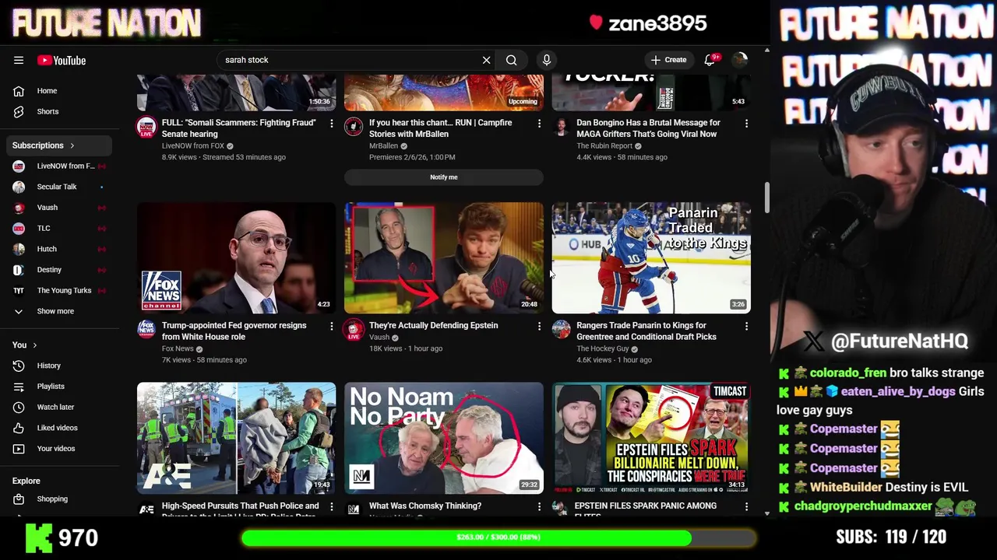Click the page vertical scrollbar thumb

[x=766, y=198]
